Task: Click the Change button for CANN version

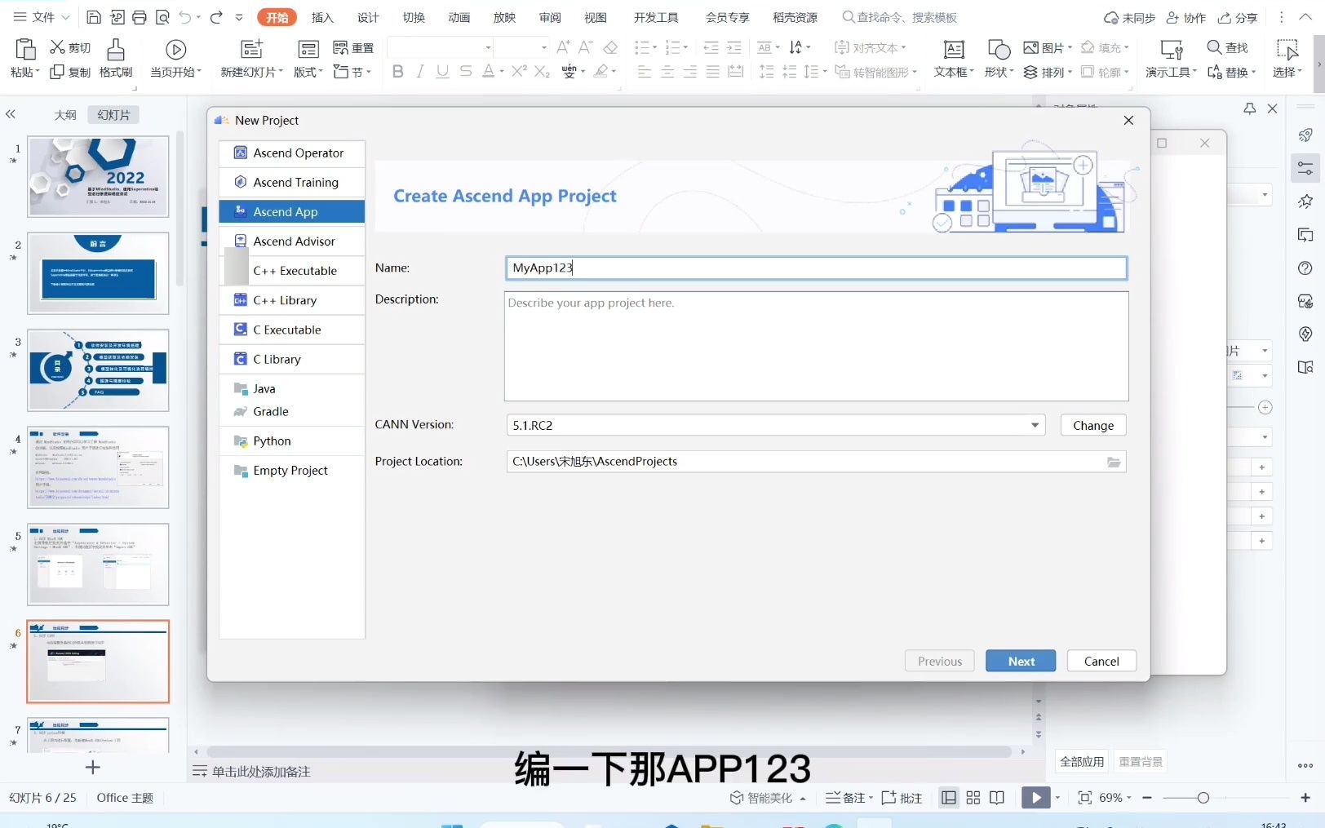Action: (x=1093, y=425)
